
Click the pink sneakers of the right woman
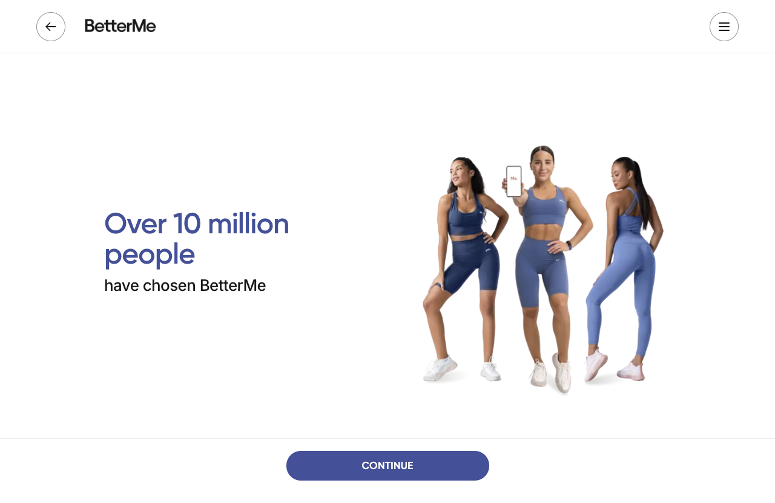pos(613,367)
